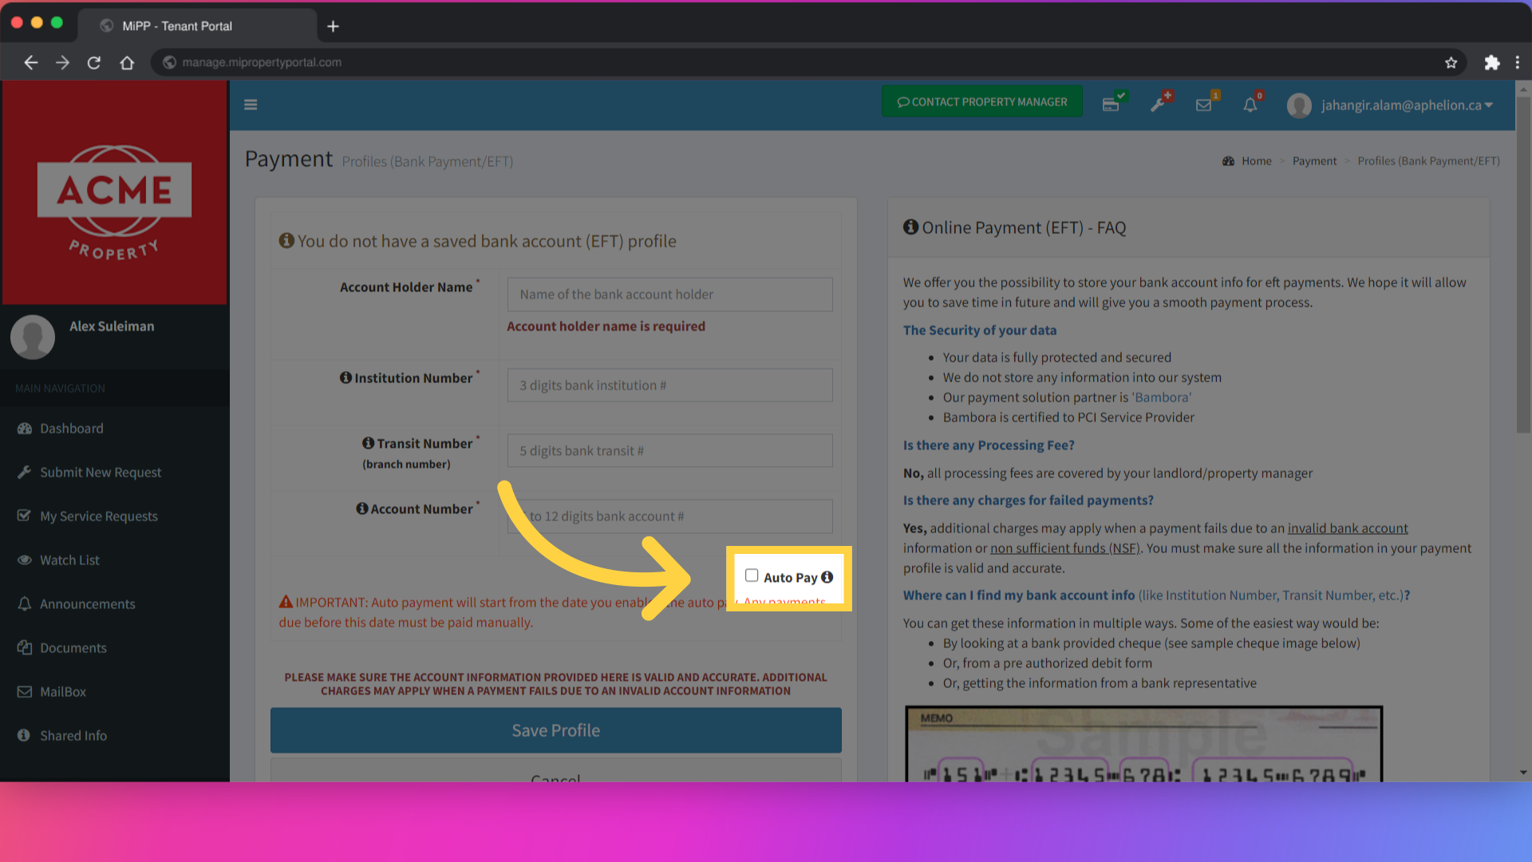Open browser extensions puzzle icon
This screenshot has height=862, width=1532.
click(x=1491, y=62)
